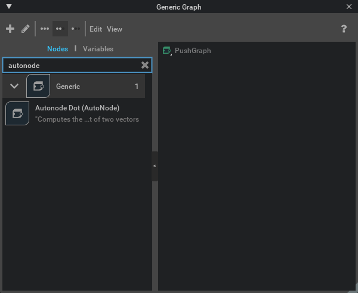The height and width of the screenshot is (293, 358).
Task: Select the three-dot layout mode
Action: coord(45,29)
